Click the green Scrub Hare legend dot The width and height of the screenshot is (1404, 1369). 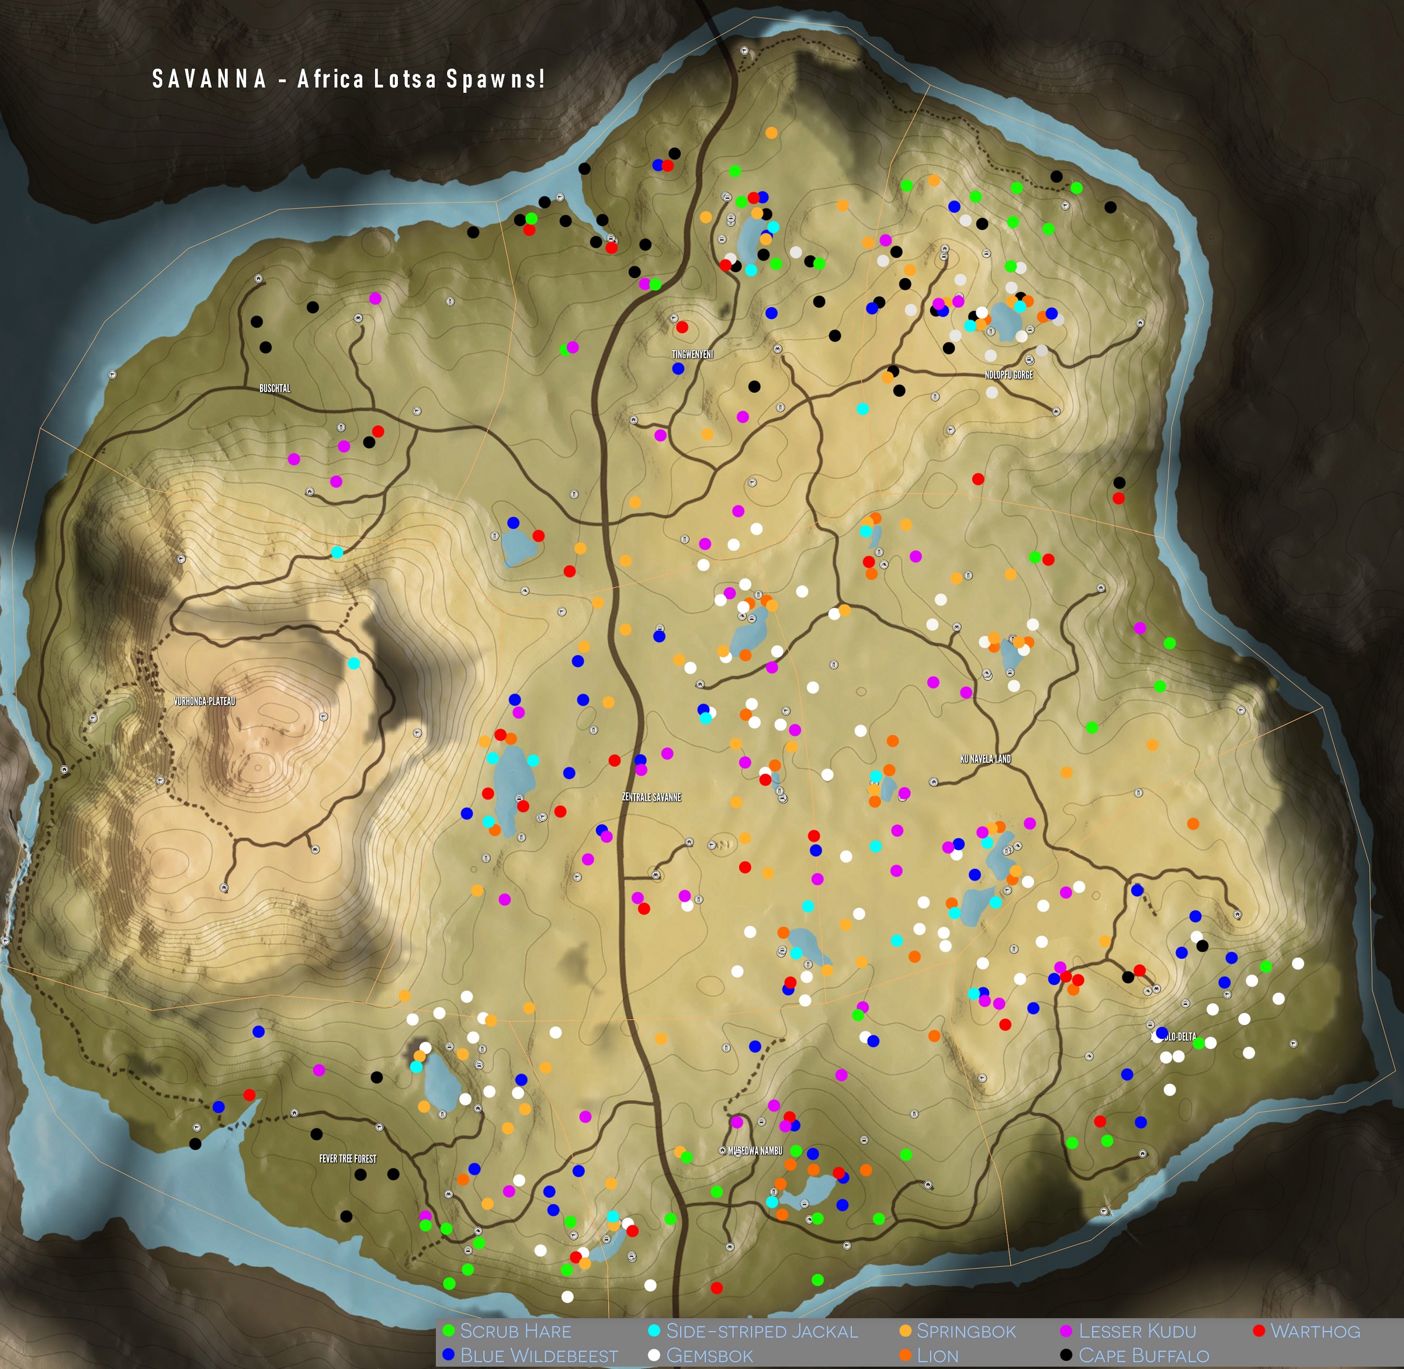tap(449, 1331)
